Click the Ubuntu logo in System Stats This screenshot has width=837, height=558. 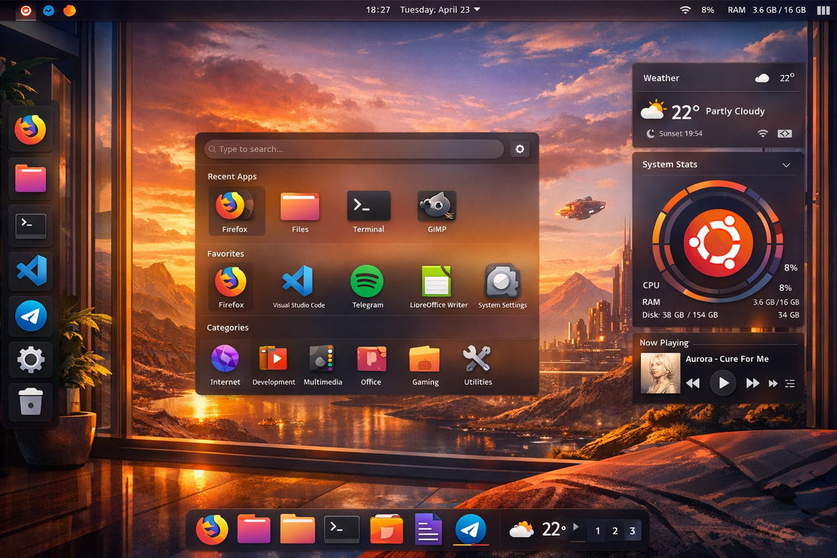click(718, 242)
